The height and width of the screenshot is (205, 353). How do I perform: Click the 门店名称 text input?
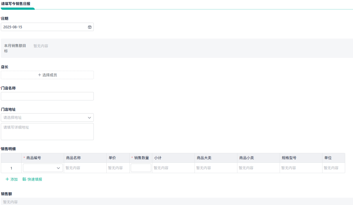47,96
